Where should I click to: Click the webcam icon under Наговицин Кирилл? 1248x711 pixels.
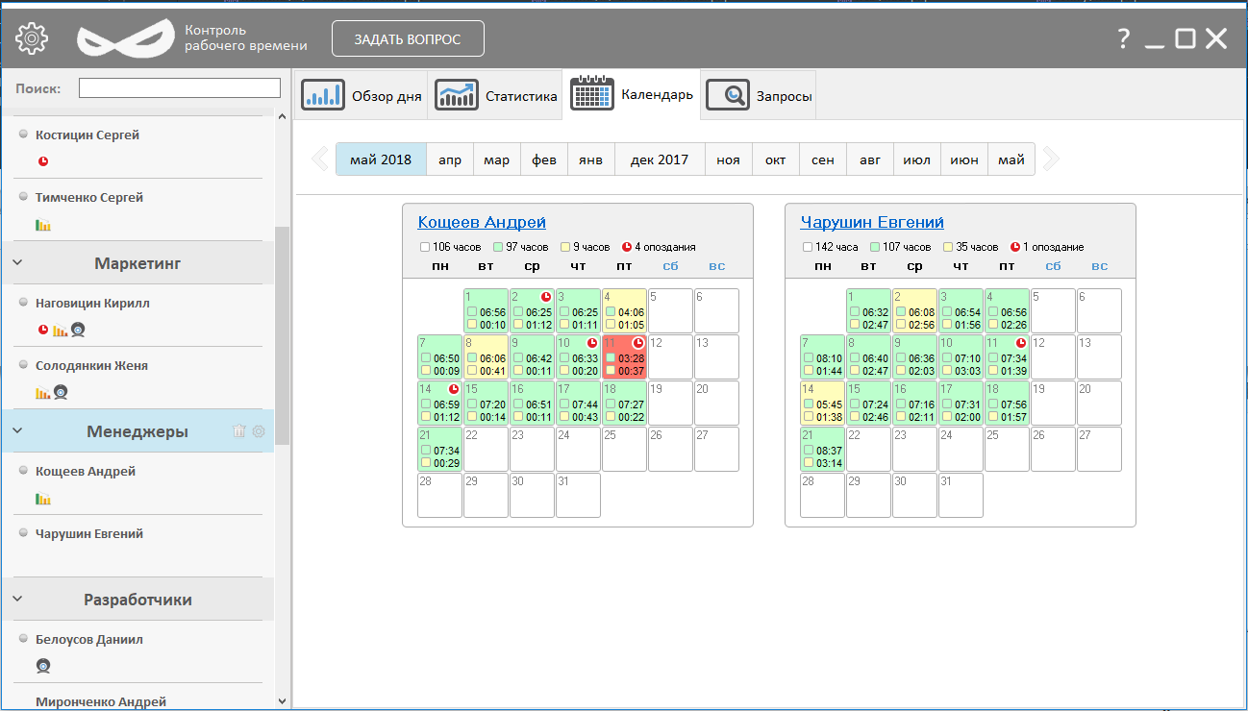[78, 330]
